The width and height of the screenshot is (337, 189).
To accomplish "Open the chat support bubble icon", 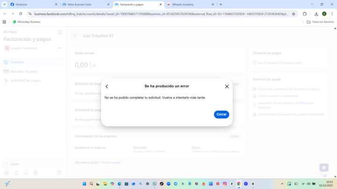I will click(324, 168).
